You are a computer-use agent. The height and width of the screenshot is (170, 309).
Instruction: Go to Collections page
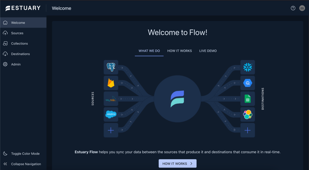tap(19, 44)
